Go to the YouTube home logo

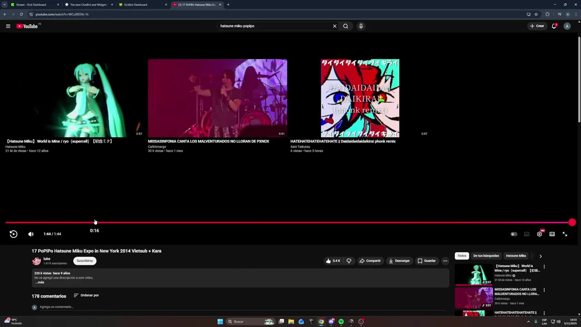(x=27, y=26)
